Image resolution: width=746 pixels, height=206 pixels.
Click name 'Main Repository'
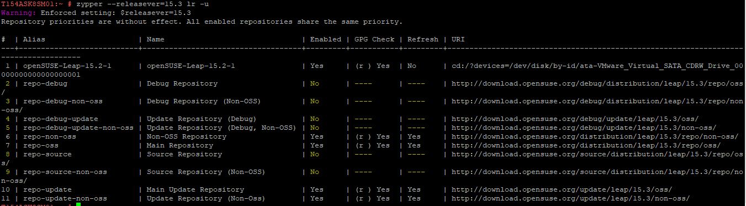click(x=179, y=145)
